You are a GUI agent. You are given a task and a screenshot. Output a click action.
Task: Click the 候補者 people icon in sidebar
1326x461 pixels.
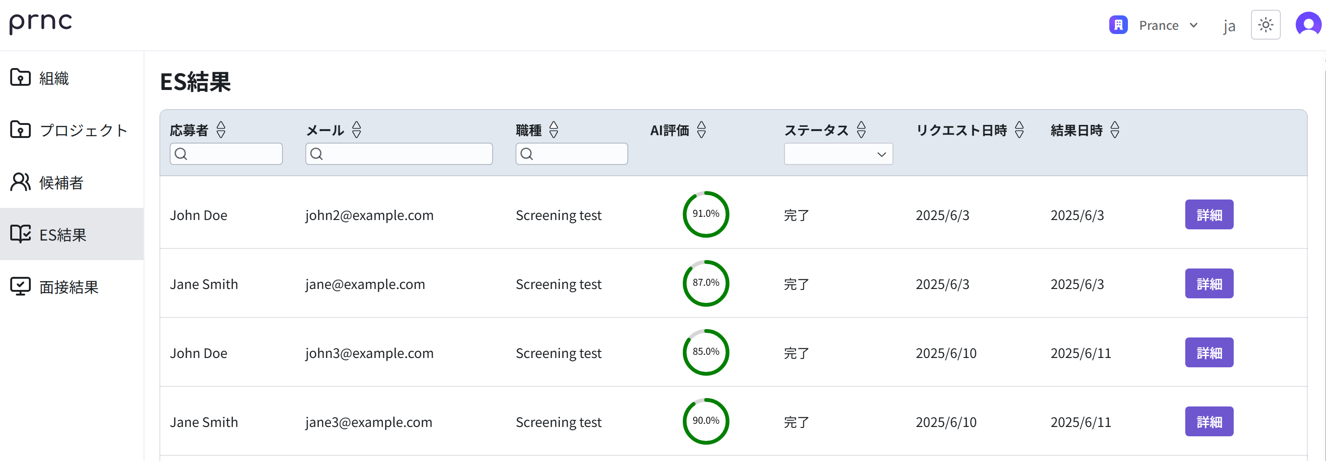pos(20,182)
